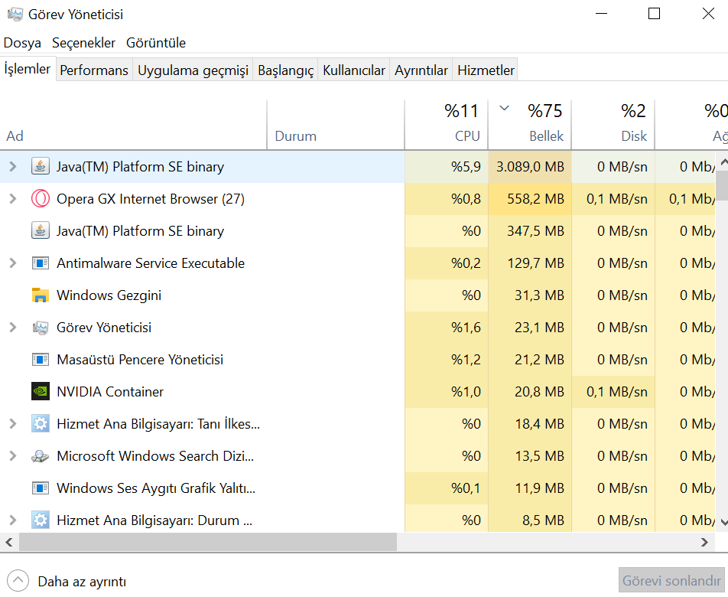
Task: Click the horizontal scrollbar right arrow
Action: pyautogui.click(x=704, y=542)
